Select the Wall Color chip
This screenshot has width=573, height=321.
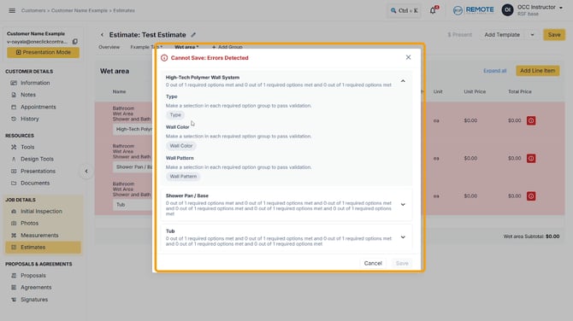(x=181, y=146)
